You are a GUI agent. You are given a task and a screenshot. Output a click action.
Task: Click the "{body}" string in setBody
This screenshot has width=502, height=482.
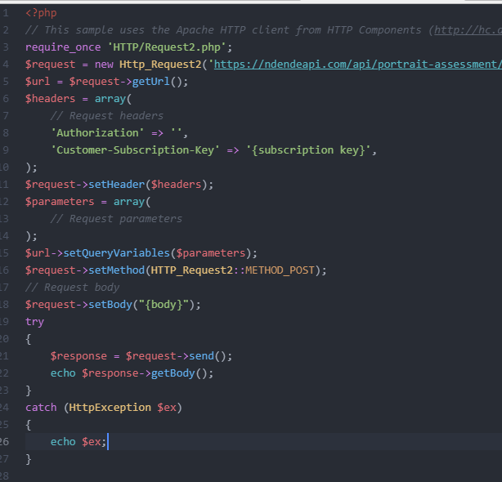[169, 304]
